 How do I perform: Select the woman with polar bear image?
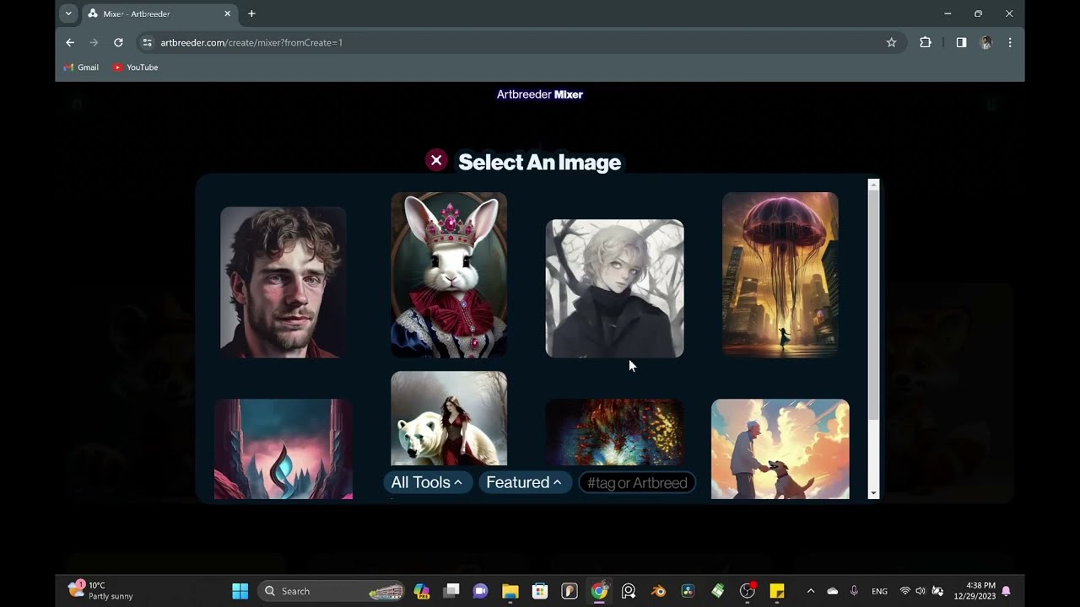tap(449, 418)
